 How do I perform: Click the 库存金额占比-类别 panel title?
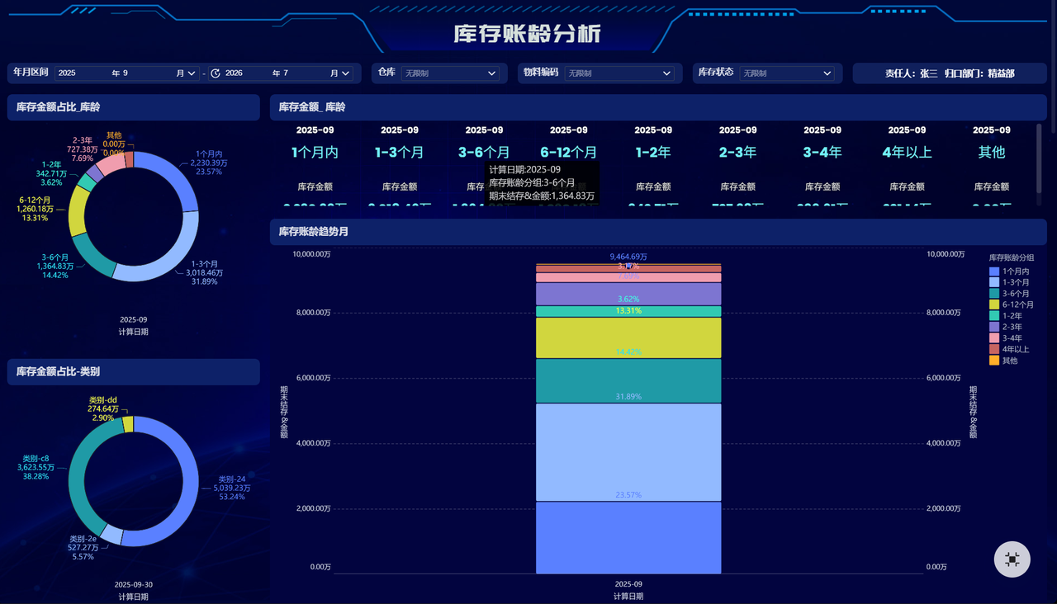[58, 372]
